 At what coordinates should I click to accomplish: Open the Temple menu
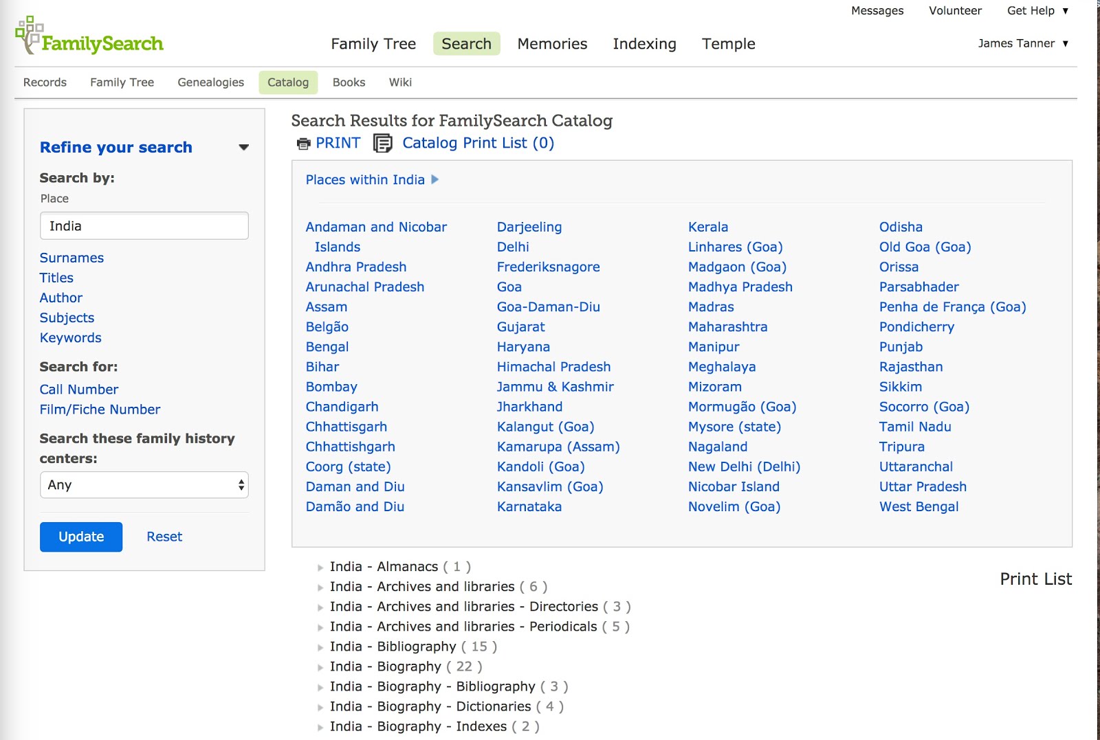728,44
